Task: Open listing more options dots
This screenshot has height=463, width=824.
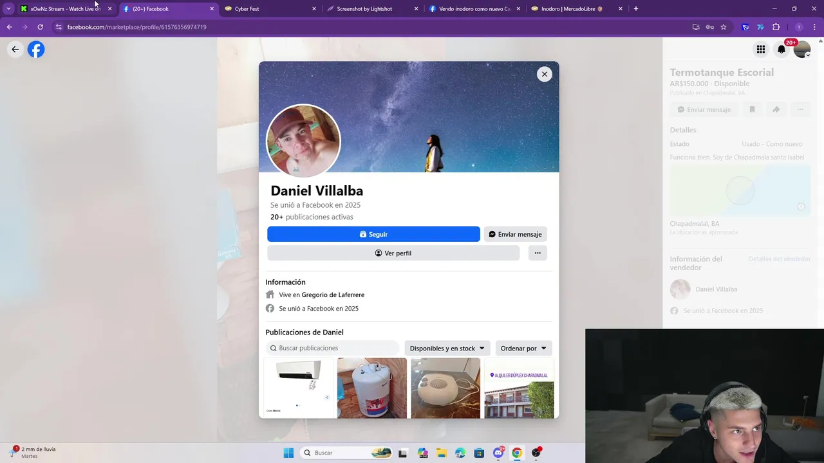Action: click(x=800, y=109)
